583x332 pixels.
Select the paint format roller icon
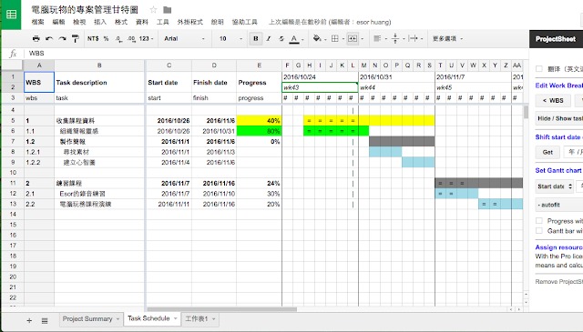[75, 38]
